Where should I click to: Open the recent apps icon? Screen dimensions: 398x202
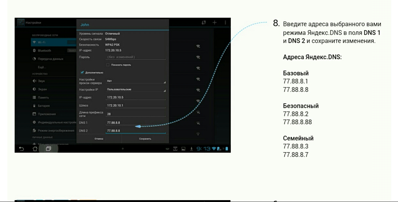[49, 149]
